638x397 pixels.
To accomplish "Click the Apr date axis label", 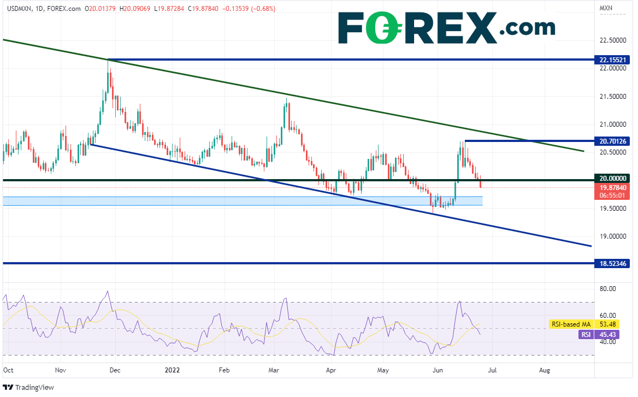I will tap(331, 370).
